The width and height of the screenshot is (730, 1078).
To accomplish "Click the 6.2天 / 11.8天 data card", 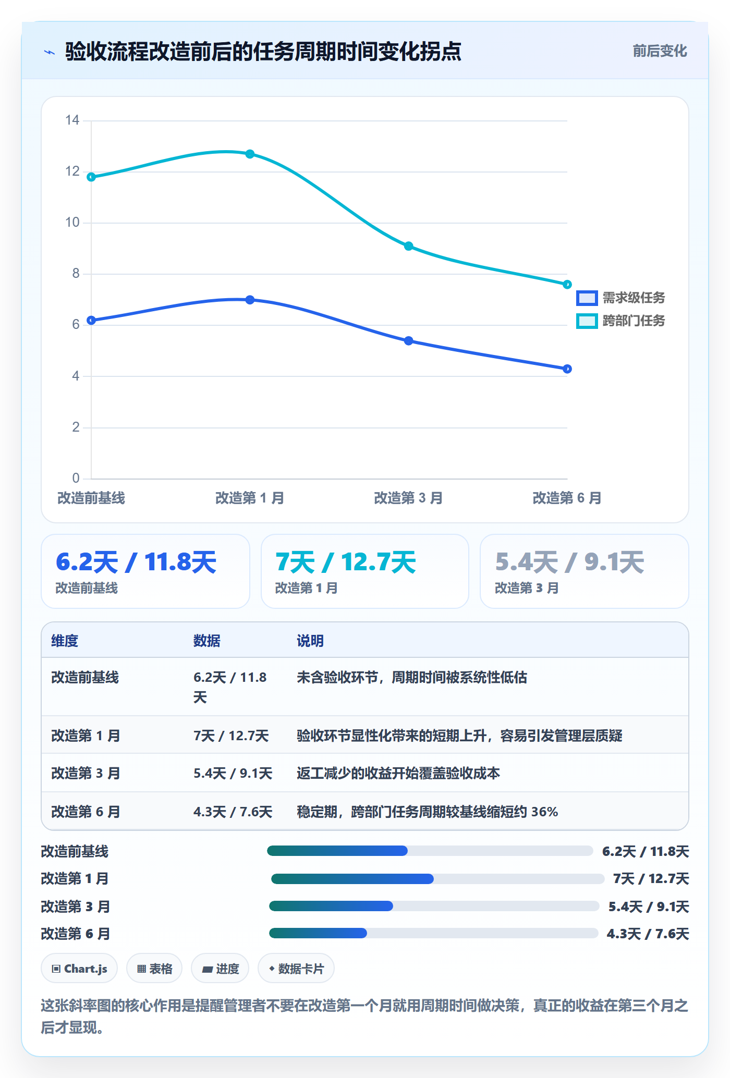I will [145, 571].
